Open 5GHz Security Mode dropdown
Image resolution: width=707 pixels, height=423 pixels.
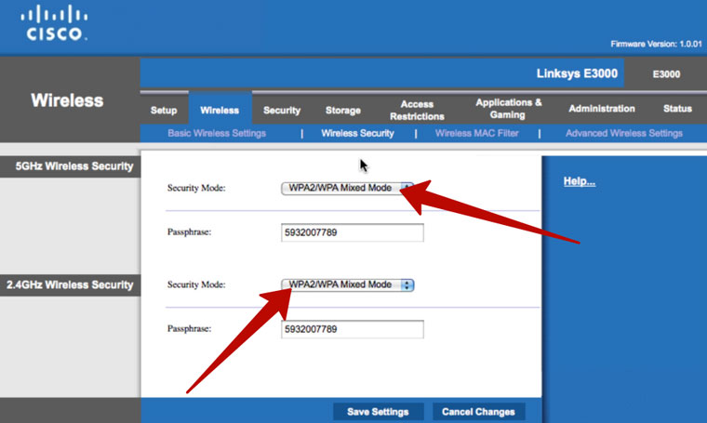click(x=347, y=188)
